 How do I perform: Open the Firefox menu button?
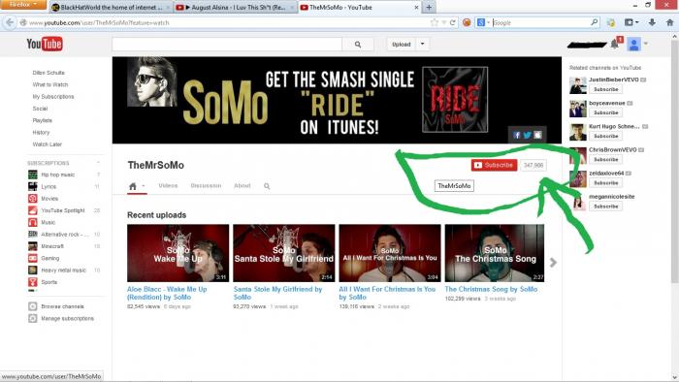click(x=22, y=4)
